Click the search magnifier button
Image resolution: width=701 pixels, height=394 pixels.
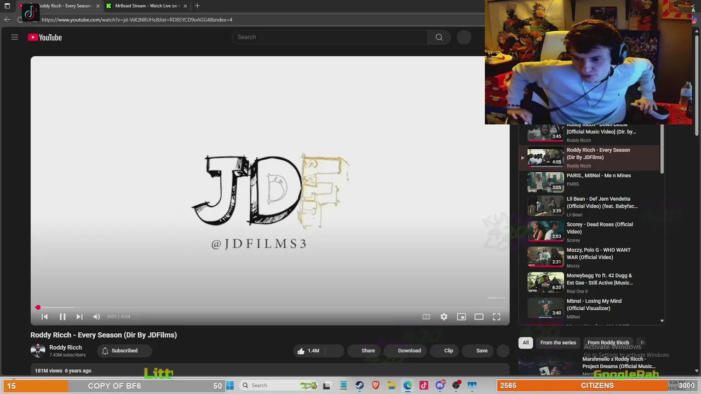tap(439, 37)
